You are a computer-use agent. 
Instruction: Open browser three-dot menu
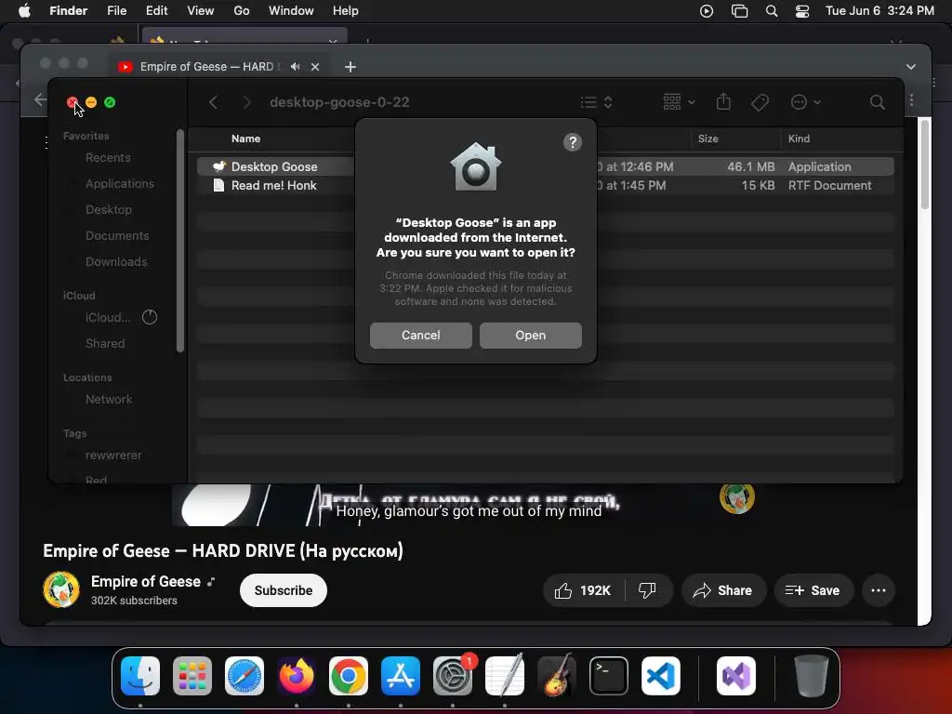tap(911, 100)
